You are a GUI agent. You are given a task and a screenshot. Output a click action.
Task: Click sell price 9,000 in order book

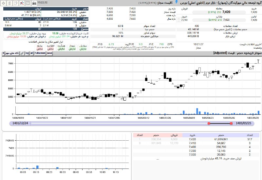click(x=174, y=139)
